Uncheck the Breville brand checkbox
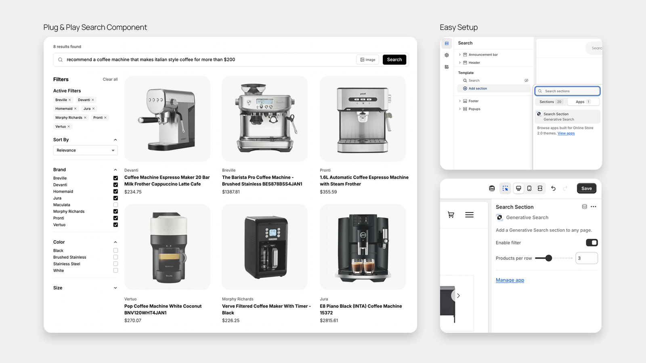The height and width of the screenshot is (363, 646). pyautogui.click(x=115, y=178)
